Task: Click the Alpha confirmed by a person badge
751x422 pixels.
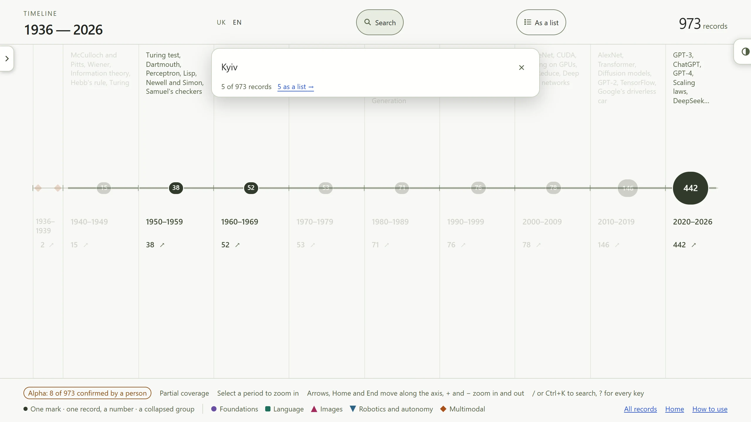Action: click(87, 393)
